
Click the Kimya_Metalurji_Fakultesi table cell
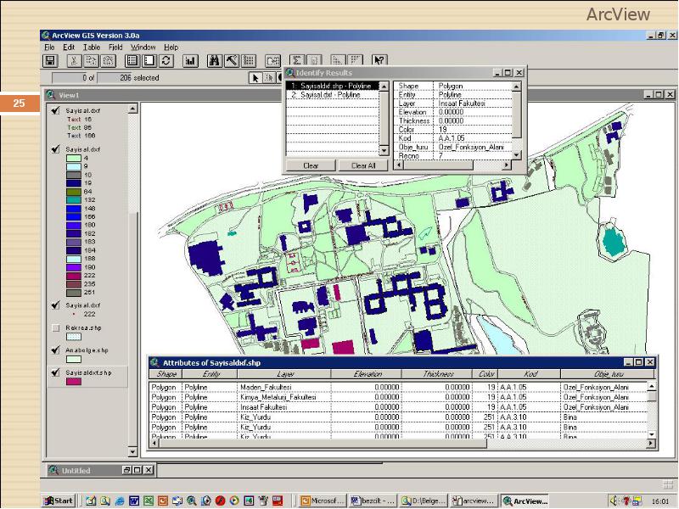coord(284,397)
